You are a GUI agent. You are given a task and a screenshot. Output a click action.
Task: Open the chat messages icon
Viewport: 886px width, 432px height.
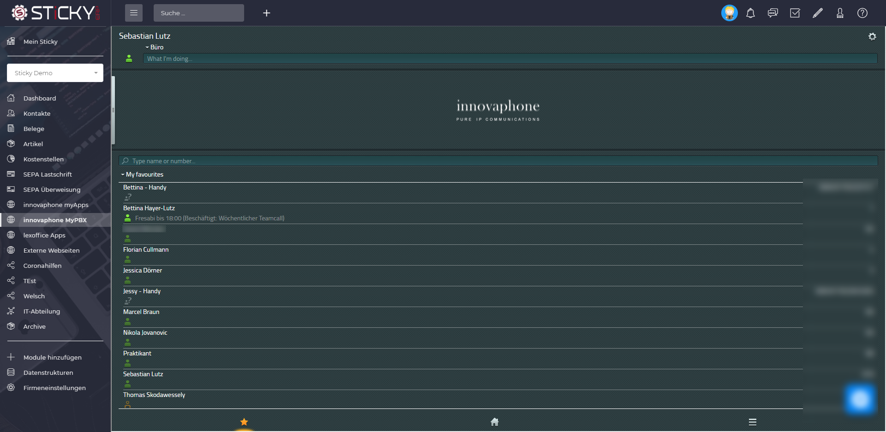(773, 13)
